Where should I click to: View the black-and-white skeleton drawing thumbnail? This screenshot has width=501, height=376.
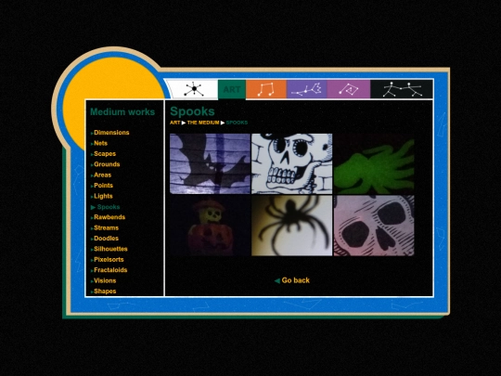pyautogui.click(x=291, y=163)
